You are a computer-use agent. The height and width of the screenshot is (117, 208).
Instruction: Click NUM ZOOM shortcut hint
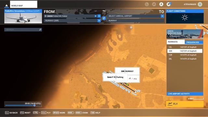click(x=78, y=113)
